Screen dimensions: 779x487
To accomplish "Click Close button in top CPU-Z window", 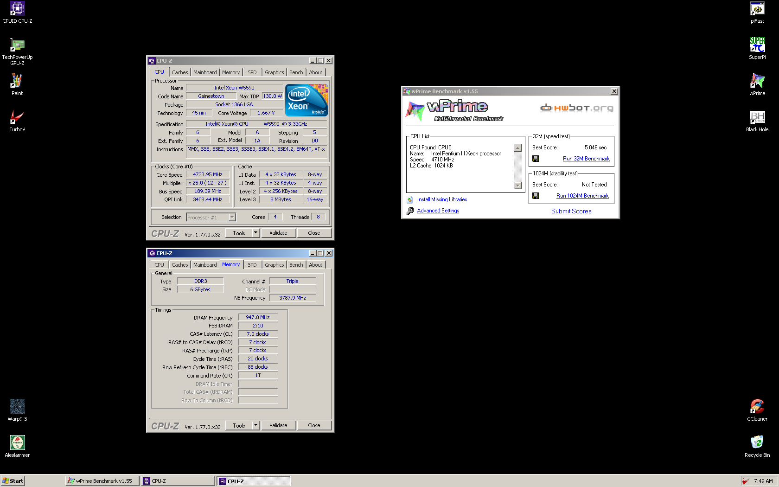I will [314, 233].
